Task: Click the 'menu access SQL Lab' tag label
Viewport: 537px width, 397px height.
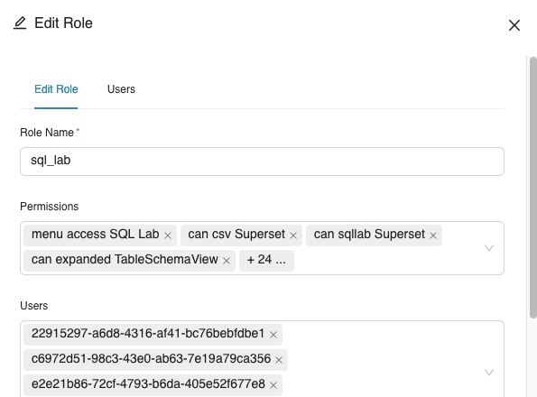Action: tap(95, 235)
